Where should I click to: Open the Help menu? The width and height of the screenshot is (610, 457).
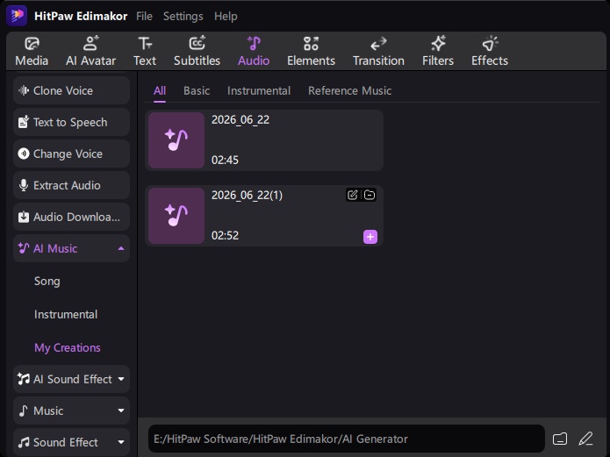coord(226,16)
